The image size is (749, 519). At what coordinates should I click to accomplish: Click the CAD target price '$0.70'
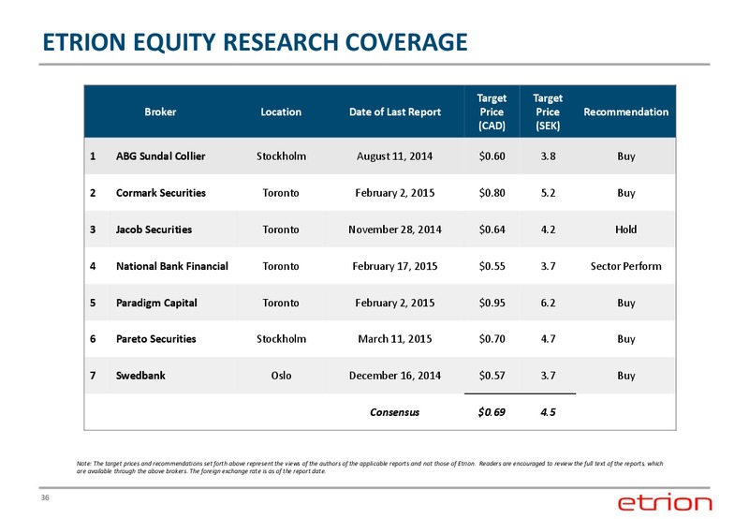[x=492, y=339]
